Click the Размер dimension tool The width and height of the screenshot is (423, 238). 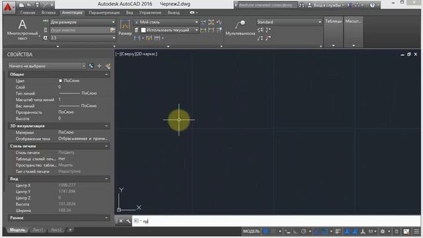tap(125, 27)
